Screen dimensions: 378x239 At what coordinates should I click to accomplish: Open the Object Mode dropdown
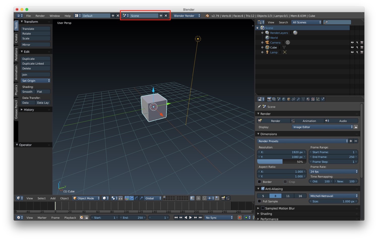tap(86, 198)
